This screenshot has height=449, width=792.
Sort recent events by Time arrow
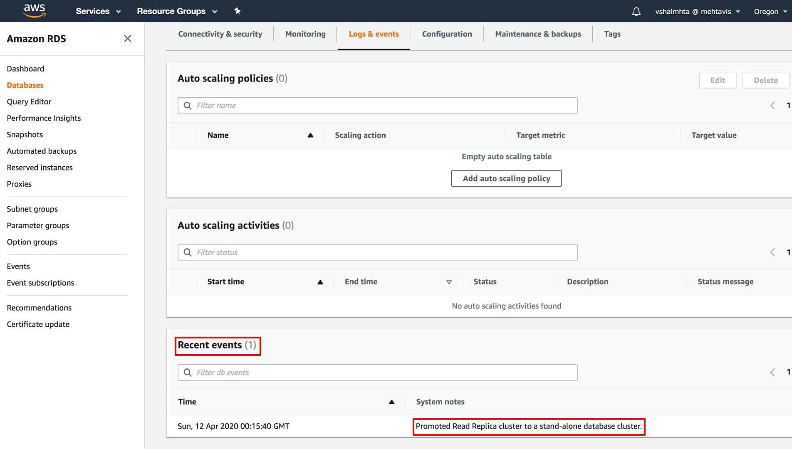tap(391, 402)
